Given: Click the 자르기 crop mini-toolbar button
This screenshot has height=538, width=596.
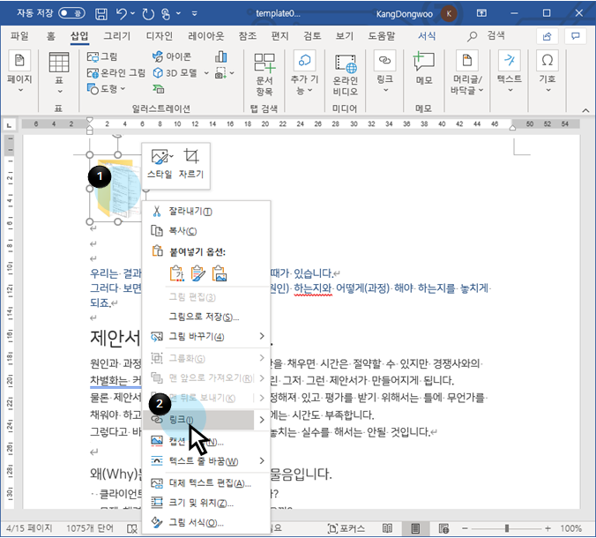Looking at the screenshot, I should pos(191,163).
